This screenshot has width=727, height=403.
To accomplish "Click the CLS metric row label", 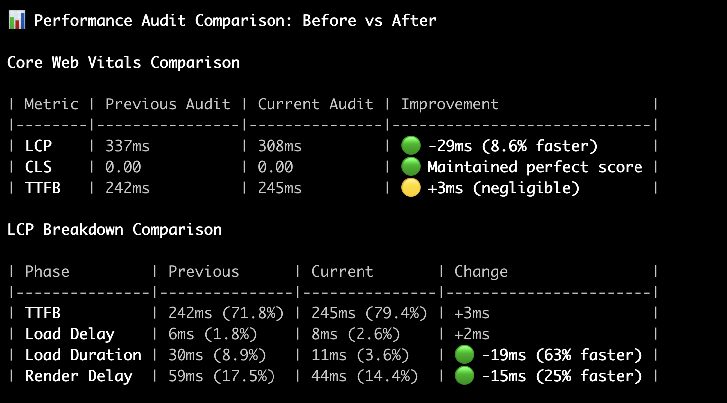I will click(38, 167).
